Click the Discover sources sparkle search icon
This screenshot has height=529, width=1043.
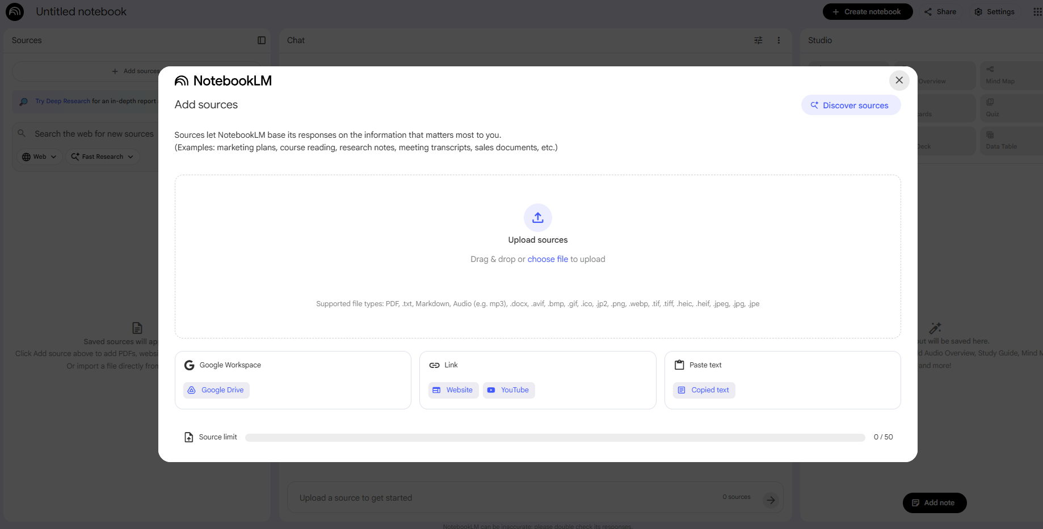814,105
